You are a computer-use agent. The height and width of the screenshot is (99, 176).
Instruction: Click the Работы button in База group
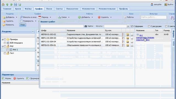point(129,17)
